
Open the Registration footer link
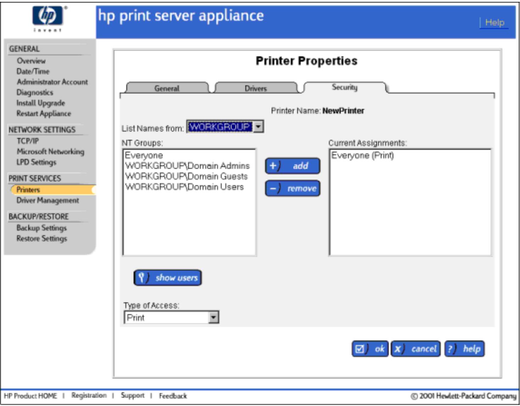89,395
